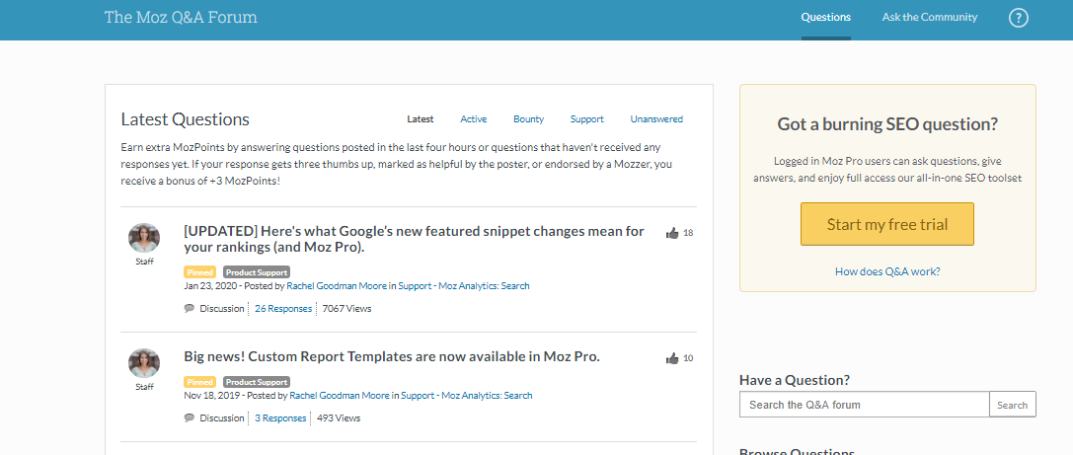1073x455 pixels.
Task: Click the 7067 Views text
Action: [x=346, y=309]
